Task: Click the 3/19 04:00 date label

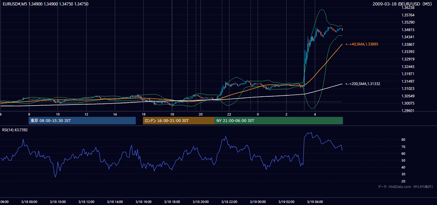Action: pyautogui.click(x=315, y=202)
